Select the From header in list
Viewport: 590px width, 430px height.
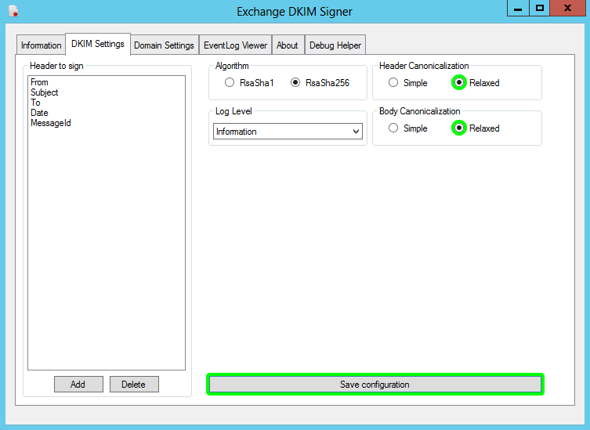[x=39, y=82]
